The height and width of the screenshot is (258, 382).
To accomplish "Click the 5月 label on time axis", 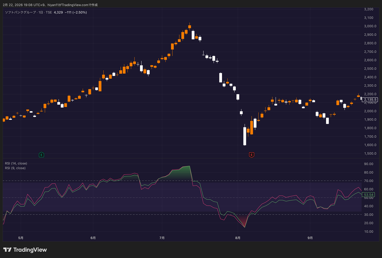I will click(x=21, y=238).
